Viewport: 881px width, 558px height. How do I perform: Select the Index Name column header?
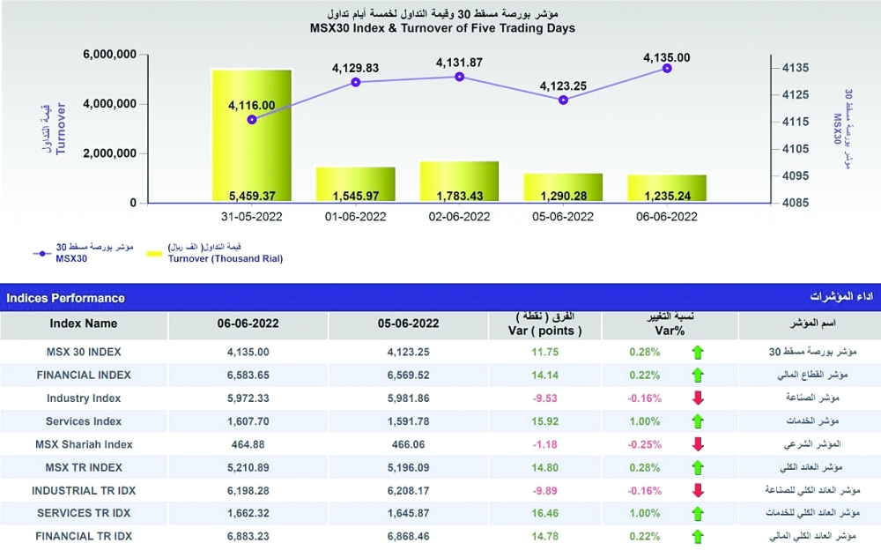click(x=84, y=324)
